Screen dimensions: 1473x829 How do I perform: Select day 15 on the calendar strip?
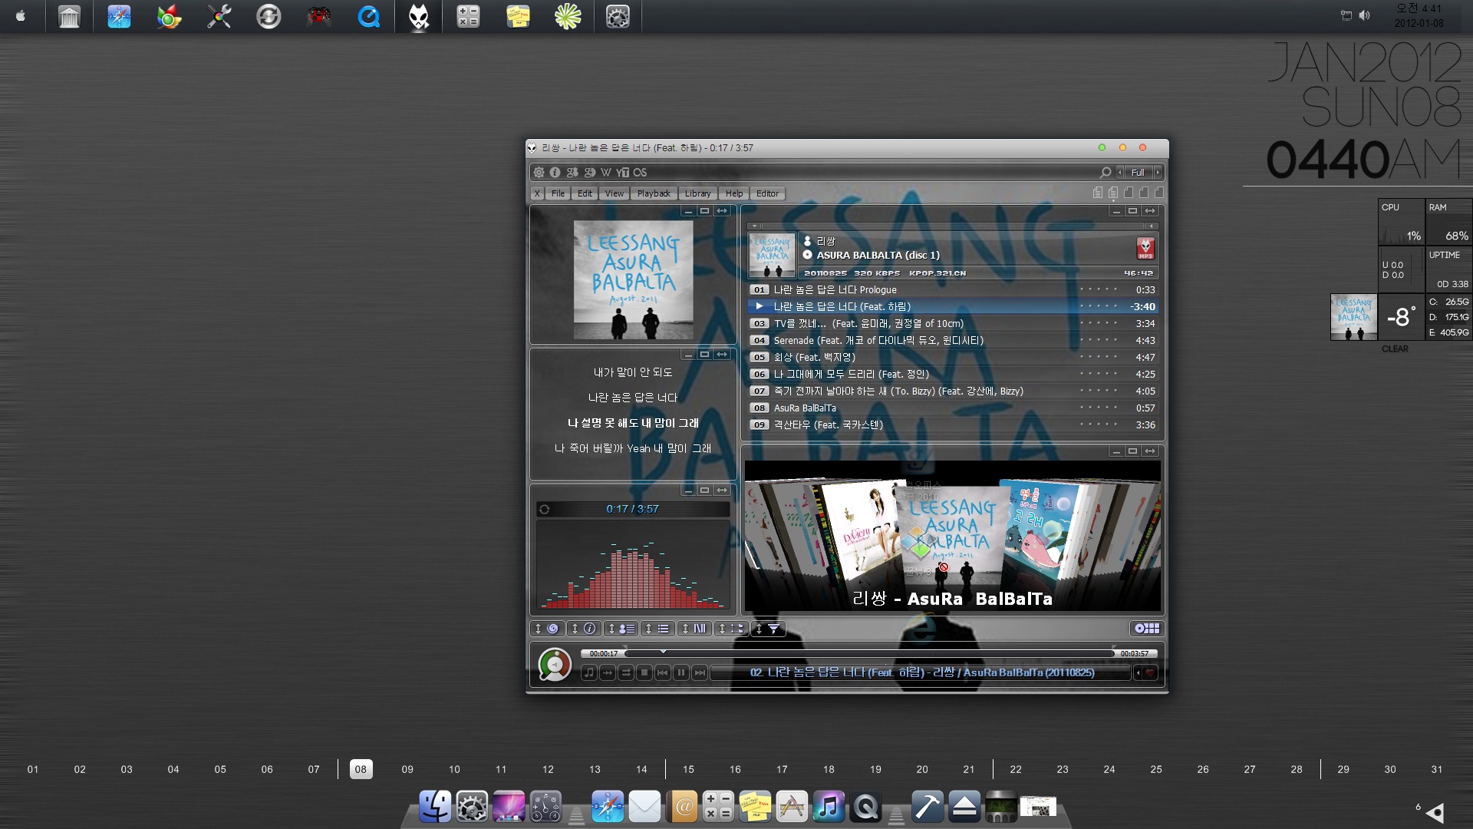[688, 769]
